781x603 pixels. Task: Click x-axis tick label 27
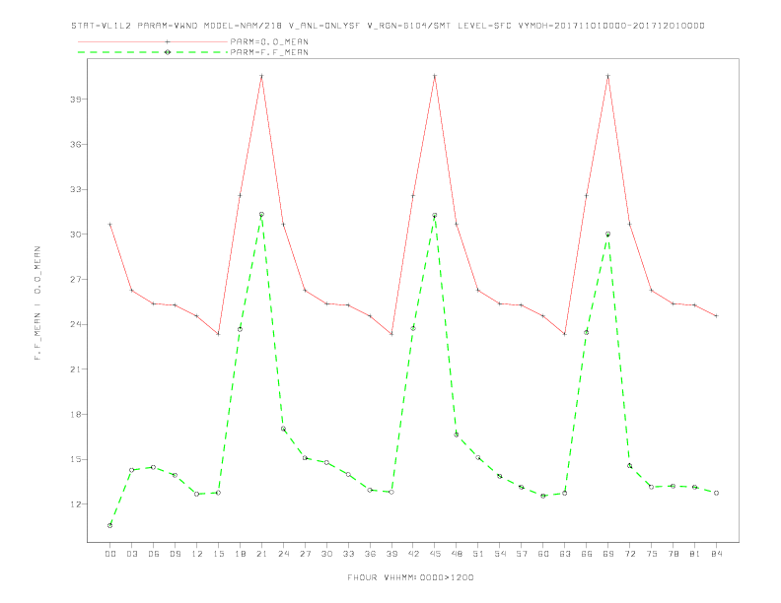click(305, 554)
